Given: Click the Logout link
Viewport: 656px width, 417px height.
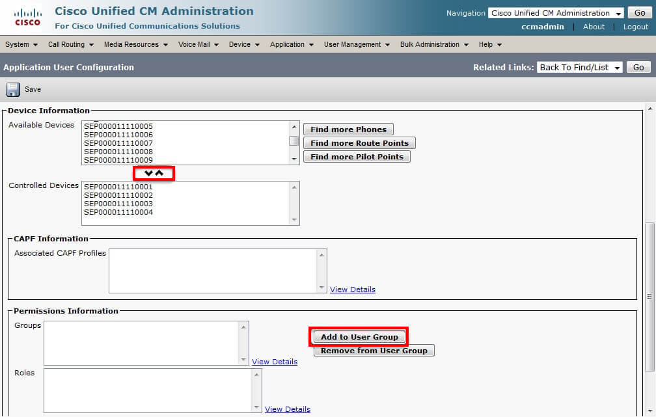Looking at the screenshot, I should click(x=635, y=27).
